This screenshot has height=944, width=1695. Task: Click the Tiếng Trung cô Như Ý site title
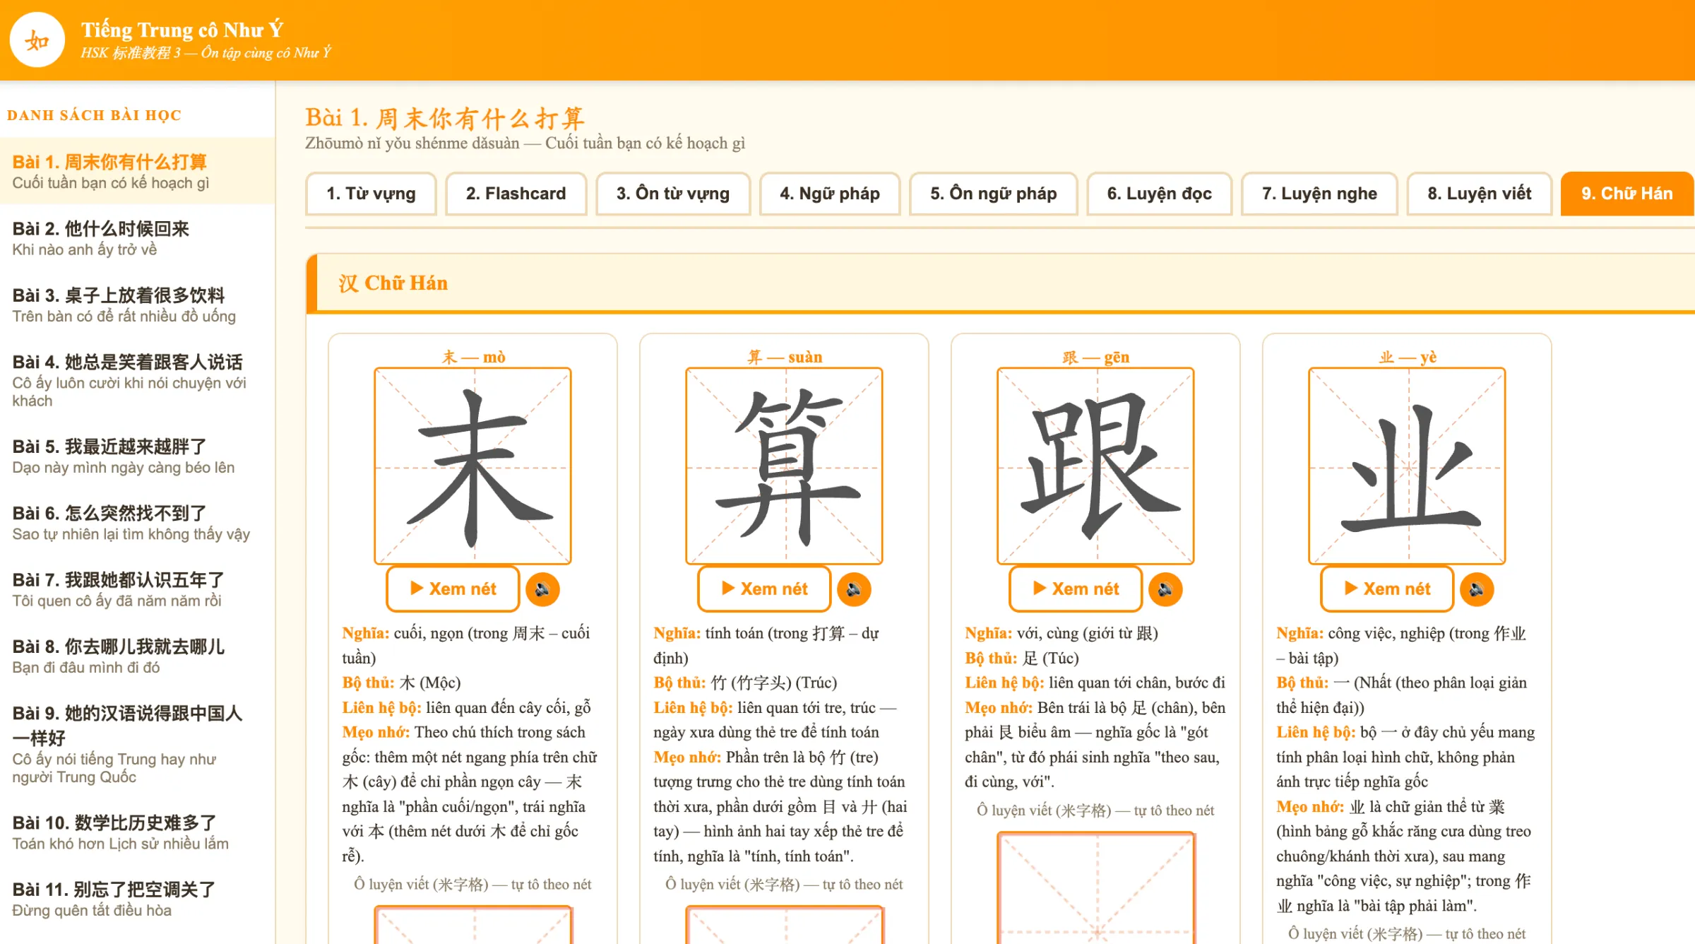coord(182,30)
